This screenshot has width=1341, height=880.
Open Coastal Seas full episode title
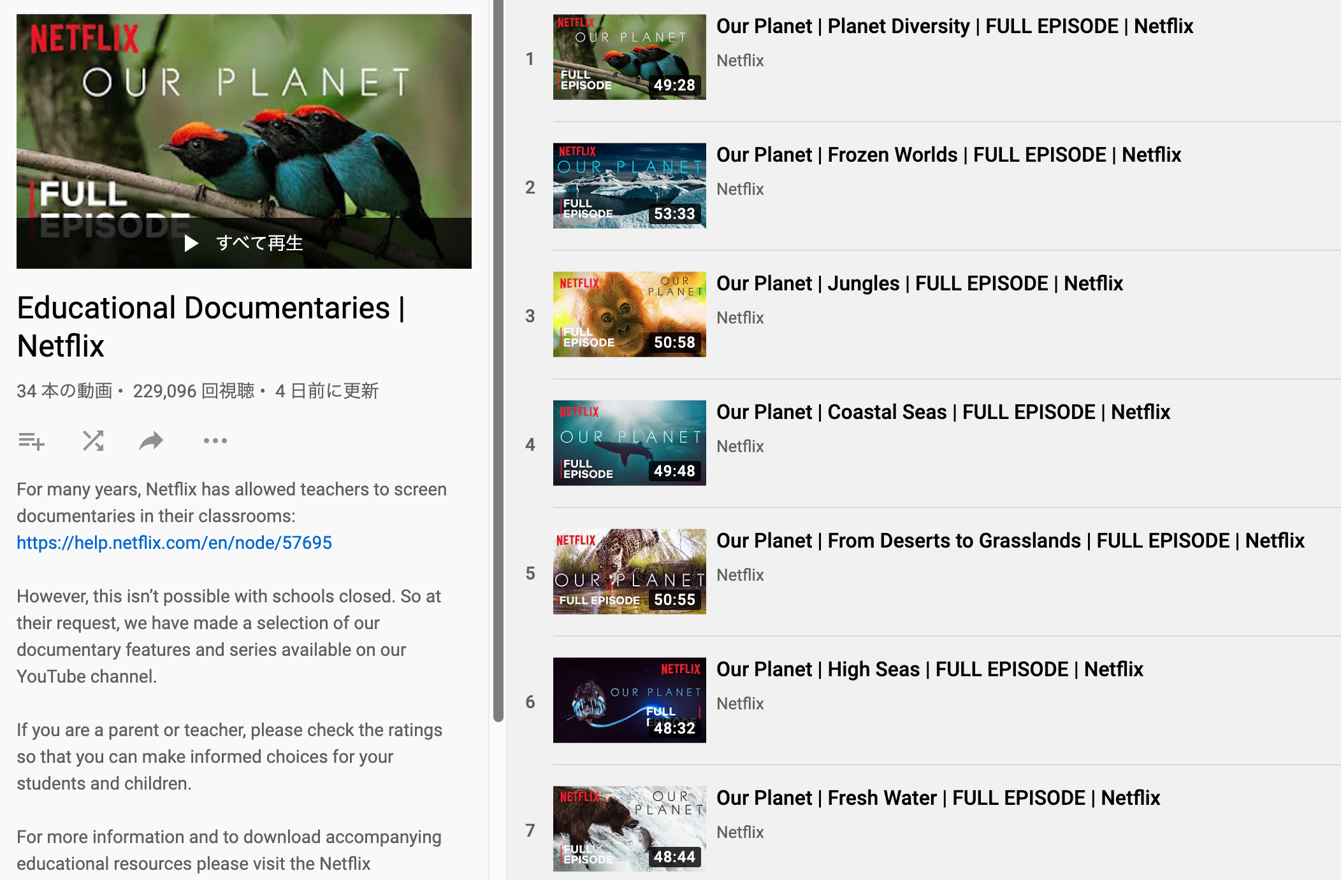tap(943, 412)
